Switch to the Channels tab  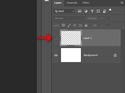[x=72, y=3]
